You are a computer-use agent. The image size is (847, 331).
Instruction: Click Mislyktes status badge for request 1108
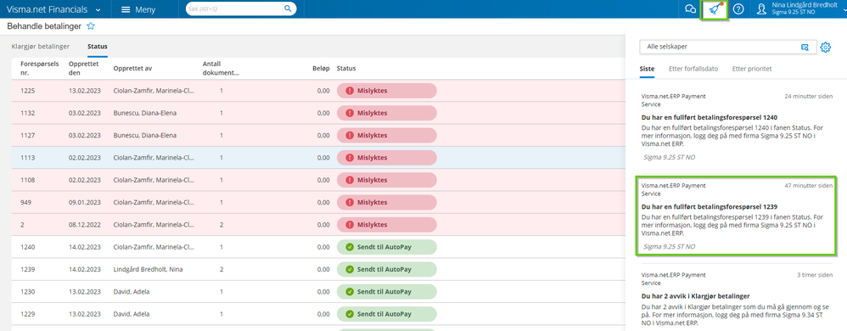(x=387, y=180)
